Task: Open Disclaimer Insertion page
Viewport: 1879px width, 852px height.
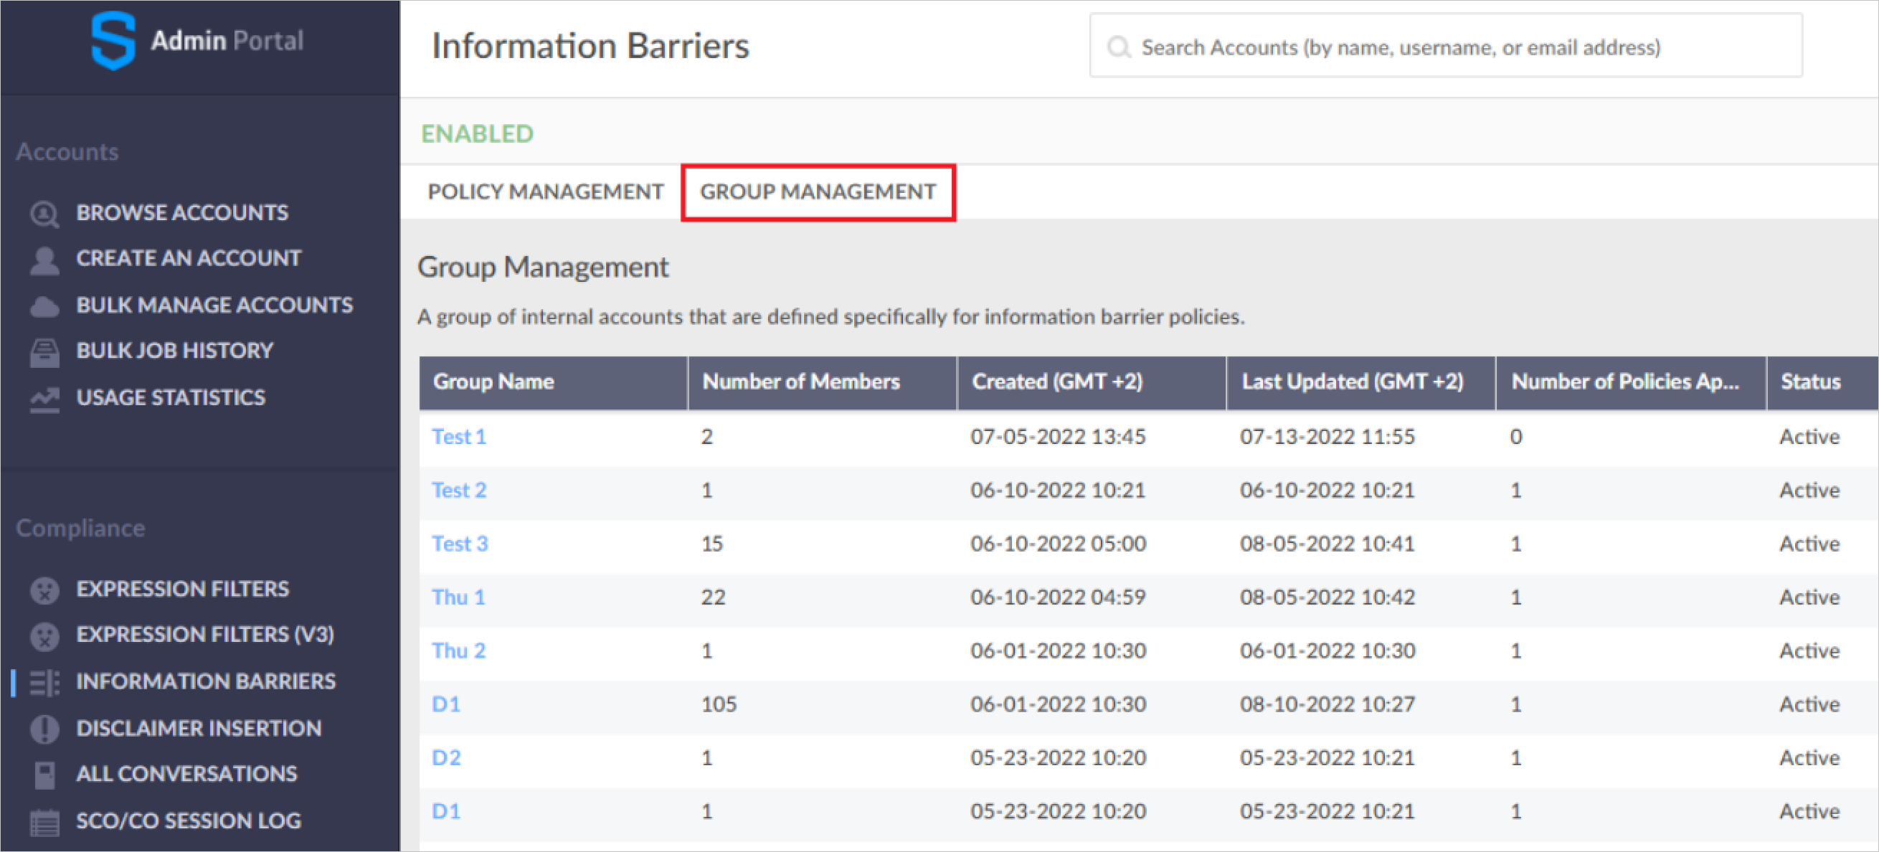Action: (x=199, y=728)
